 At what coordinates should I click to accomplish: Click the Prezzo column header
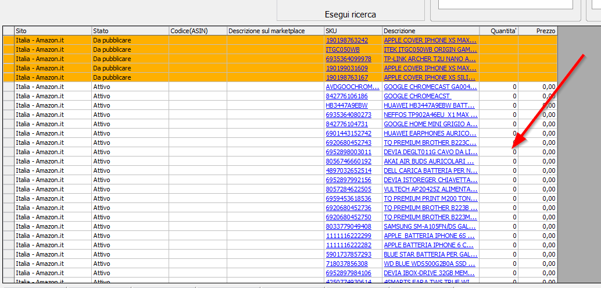538,31
